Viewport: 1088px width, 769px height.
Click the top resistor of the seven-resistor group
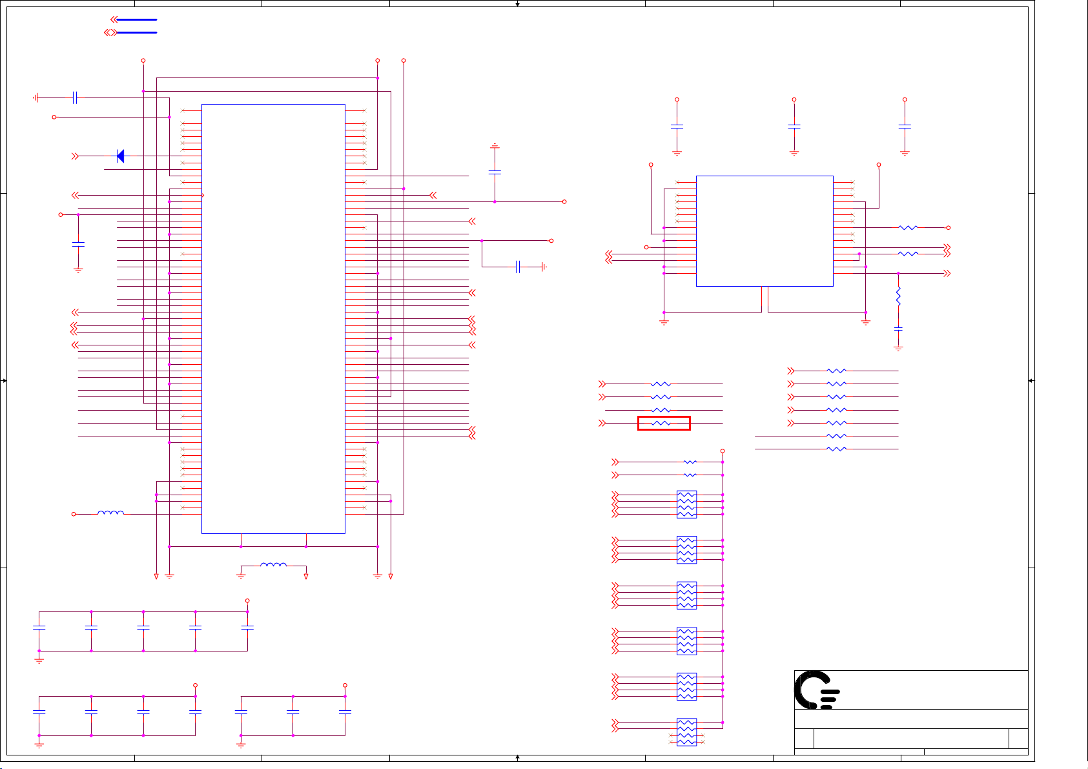[836, 371]
